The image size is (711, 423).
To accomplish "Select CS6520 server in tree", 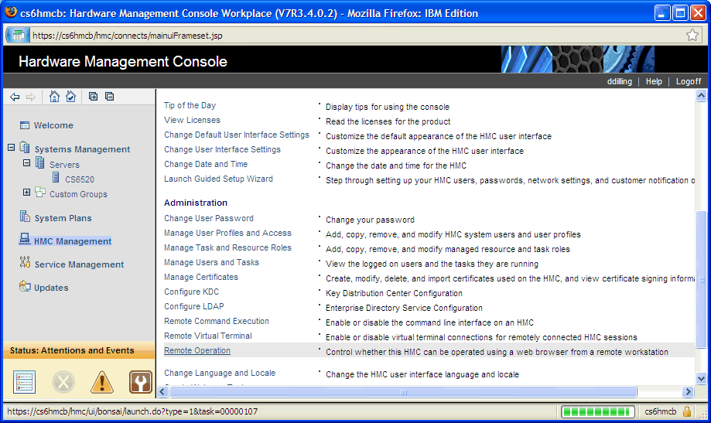I will tap(80, 179).
